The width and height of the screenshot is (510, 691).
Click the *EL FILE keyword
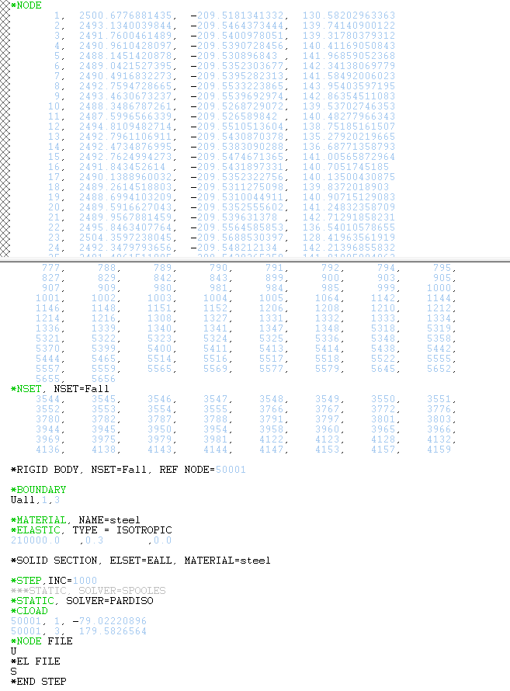(35, 661)
